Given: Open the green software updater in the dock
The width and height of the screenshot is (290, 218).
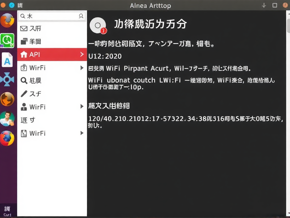Looking at the screenshot, I should click(x=7, y=41).
